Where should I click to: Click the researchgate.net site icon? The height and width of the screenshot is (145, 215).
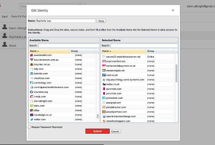[104, 71]
